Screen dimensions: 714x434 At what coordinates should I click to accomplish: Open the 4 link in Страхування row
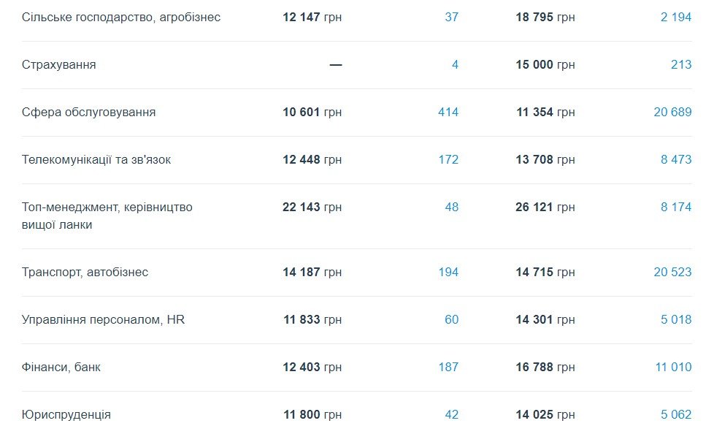coord(455,64)
